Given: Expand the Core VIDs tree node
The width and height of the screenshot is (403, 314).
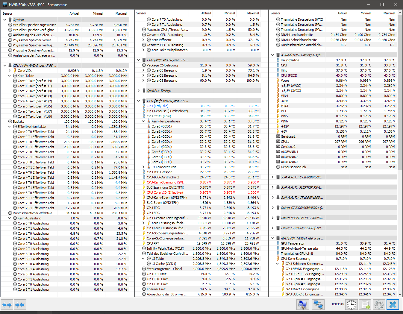Looking at the screenshot, I should click(x=10, y=71).
